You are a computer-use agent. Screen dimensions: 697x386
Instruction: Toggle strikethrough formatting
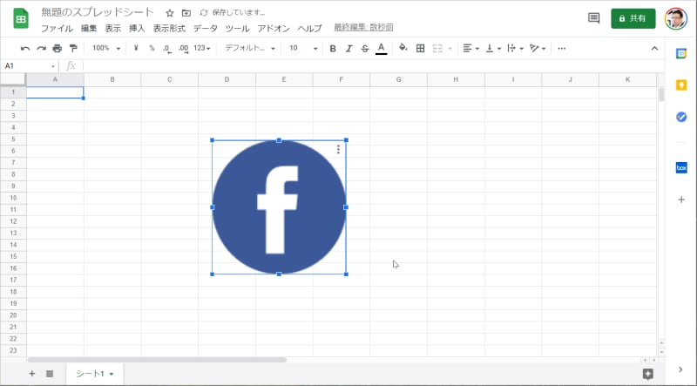click(x=364, y=49)
